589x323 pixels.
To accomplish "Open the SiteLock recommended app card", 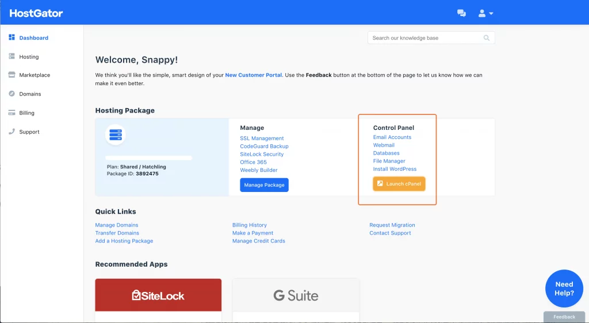I will (x=158, y=300).
